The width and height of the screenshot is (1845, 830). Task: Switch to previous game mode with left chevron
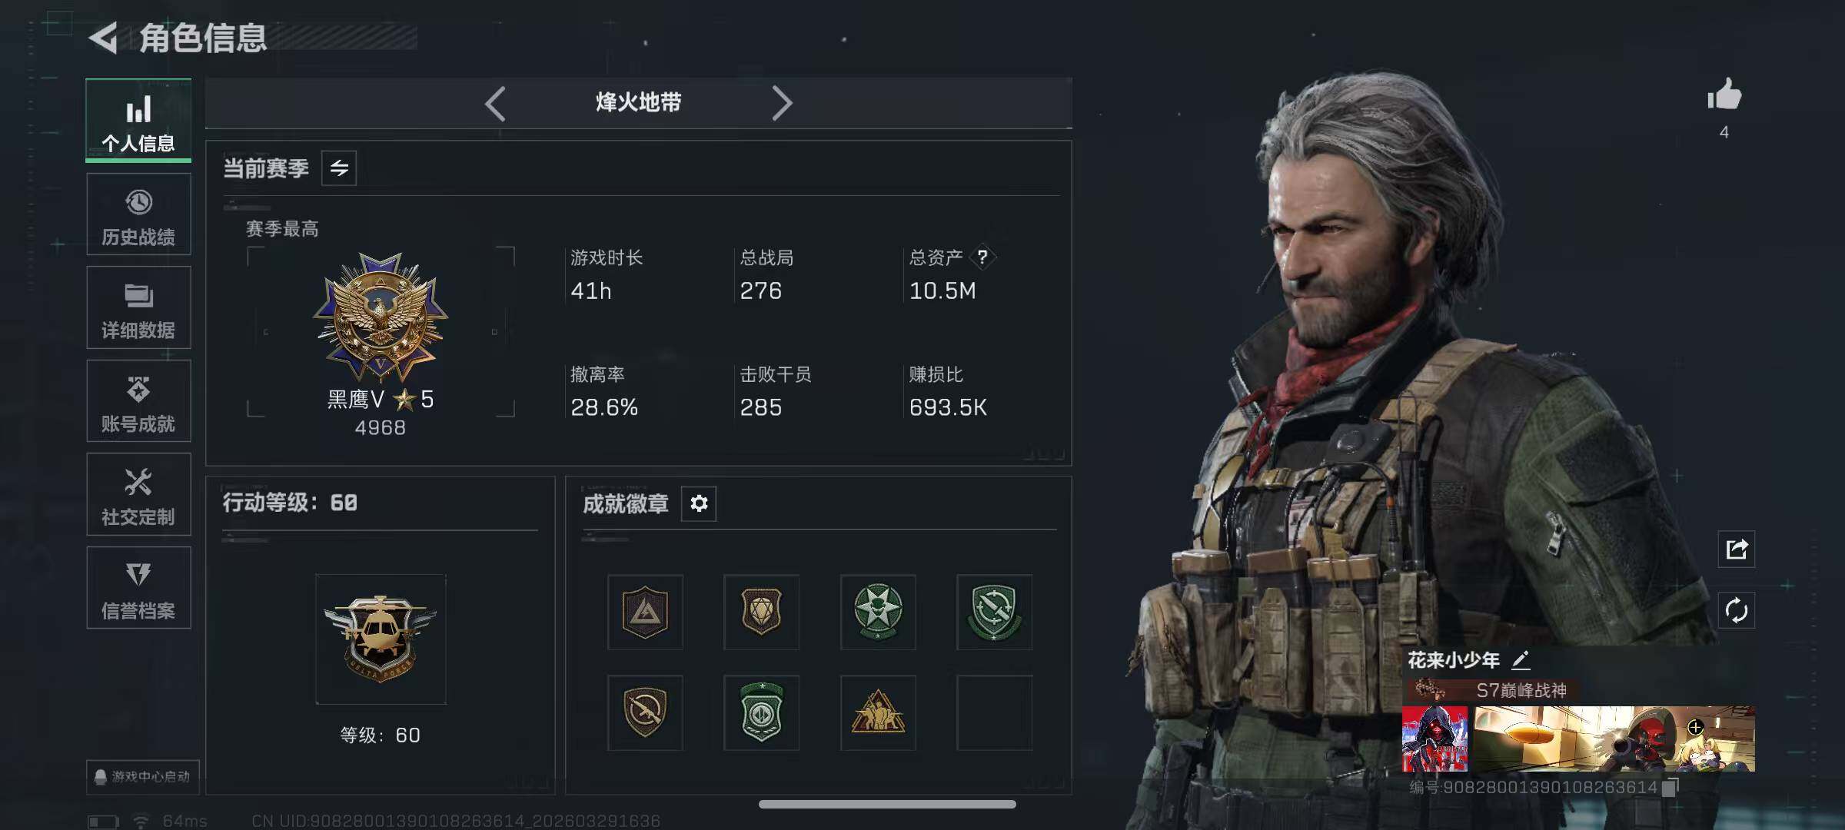[496, 103]
